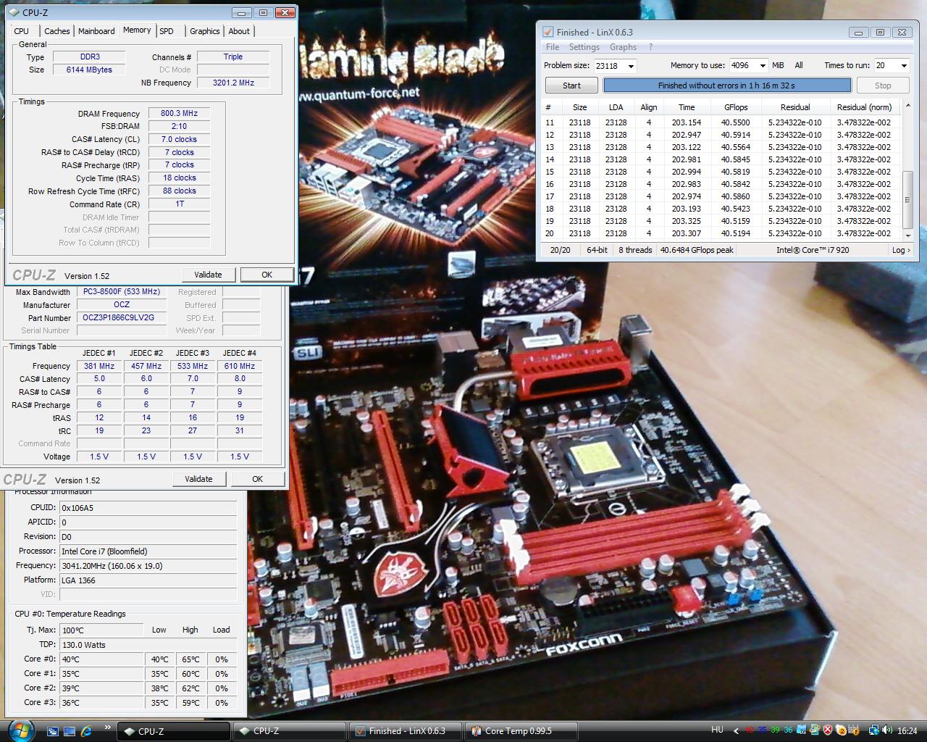
Task: Open the File menu in LinX
Action: click(x=553, y=47)
